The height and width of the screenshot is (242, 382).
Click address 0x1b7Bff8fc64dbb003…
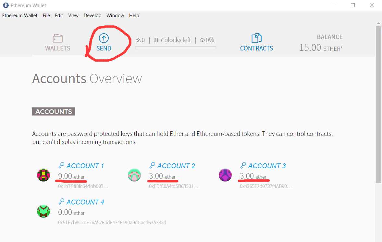[83, 186]
